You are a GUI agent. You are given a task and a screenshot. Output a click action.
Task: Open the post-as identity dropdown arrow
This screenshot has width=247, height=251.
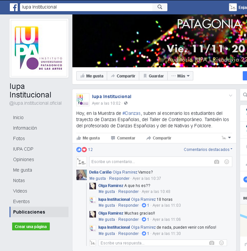point(229,138)
